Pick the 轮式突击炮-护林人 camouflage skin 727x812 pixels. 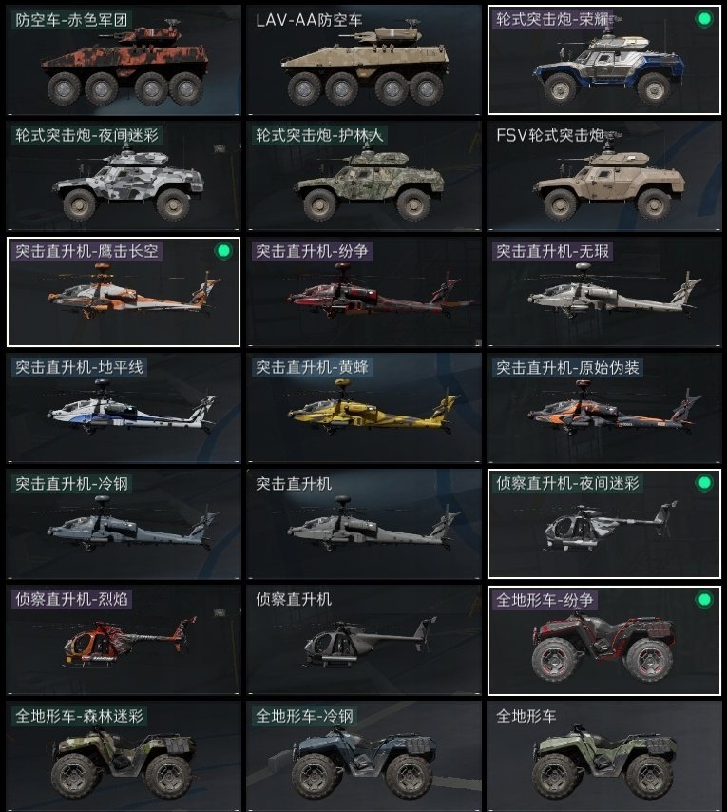[x=364, y=176]
